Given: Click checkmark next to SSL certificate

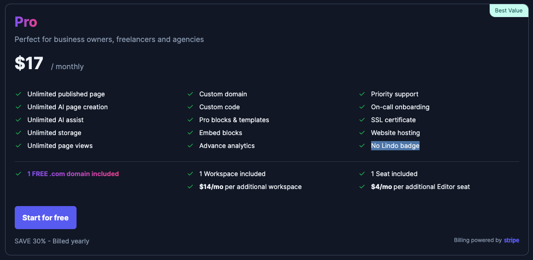Looking at the screenshot, I should [x=362, y=120].
